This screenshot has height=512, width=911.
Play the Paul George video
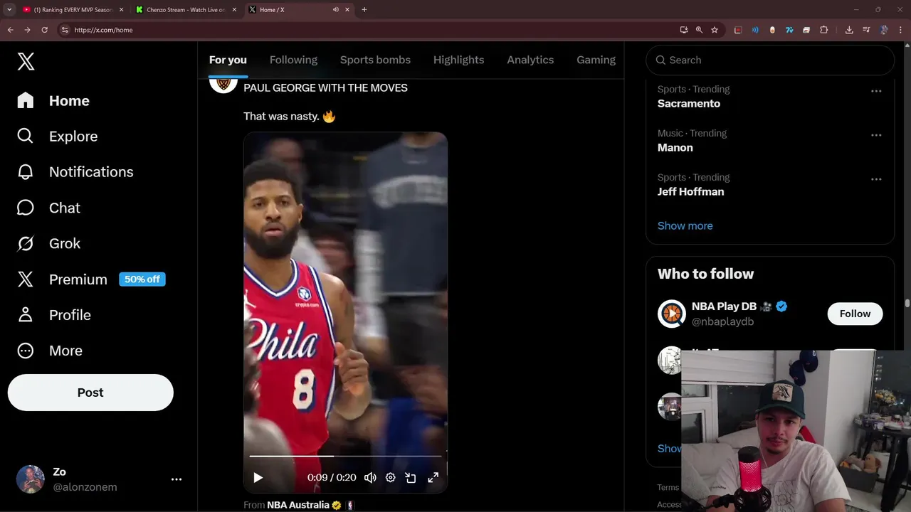pyautogui.click(x=258, y=478)
